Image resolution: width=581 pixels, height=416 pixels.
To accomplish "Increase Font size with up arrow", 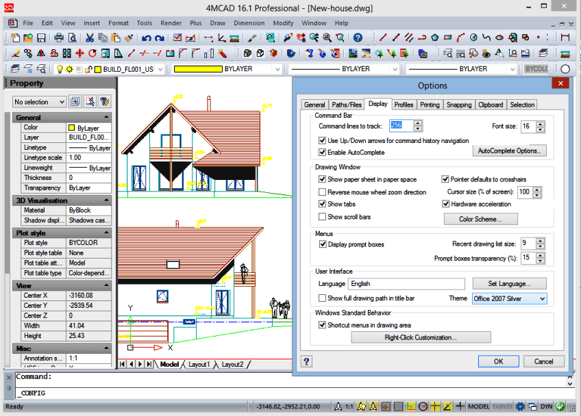I will (541, 124).
